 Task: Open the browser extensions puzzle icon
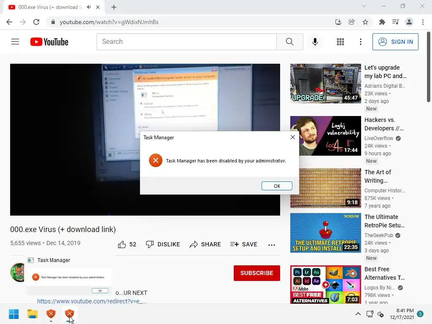382,22
